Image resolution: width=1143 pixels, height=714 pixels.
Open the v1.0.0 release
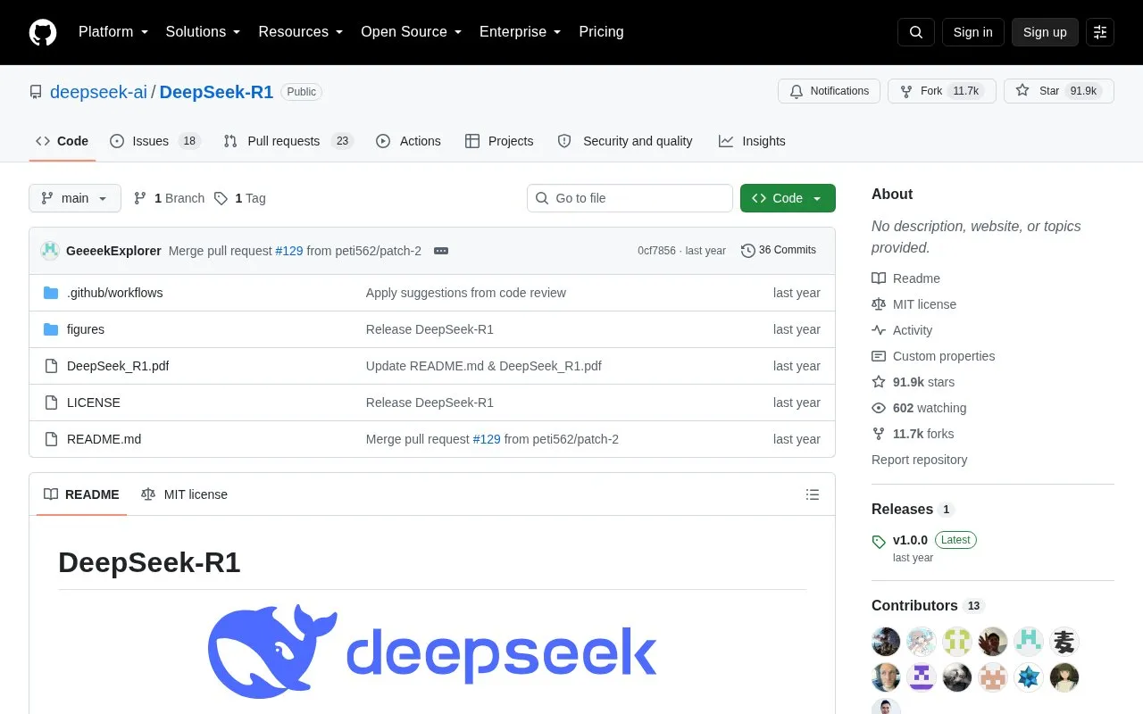pos(910,540)
